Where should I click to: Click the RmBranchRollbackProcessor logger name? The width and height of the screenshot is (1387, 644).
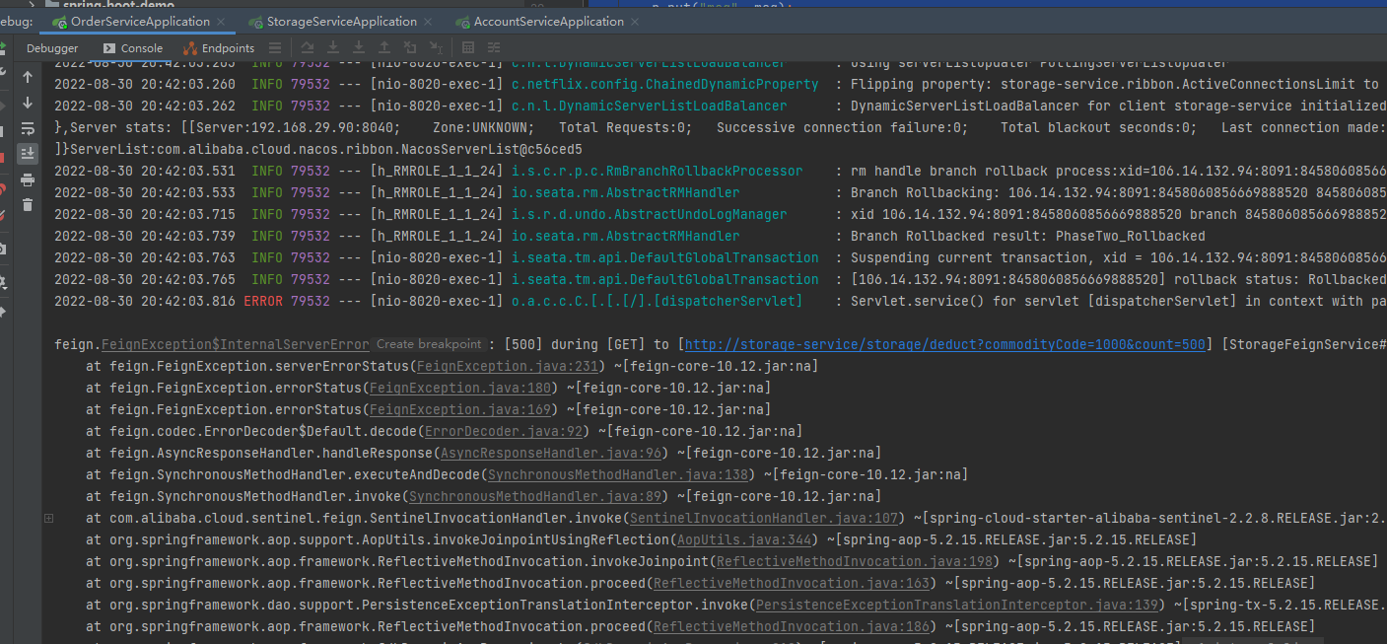(x=657, y=171)
